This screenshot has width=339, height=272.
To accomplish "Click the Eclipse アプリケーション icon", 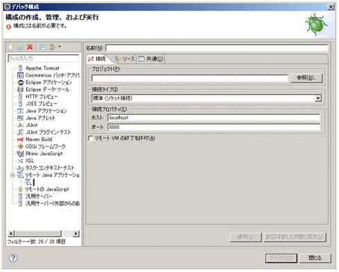I will point(21,83).
